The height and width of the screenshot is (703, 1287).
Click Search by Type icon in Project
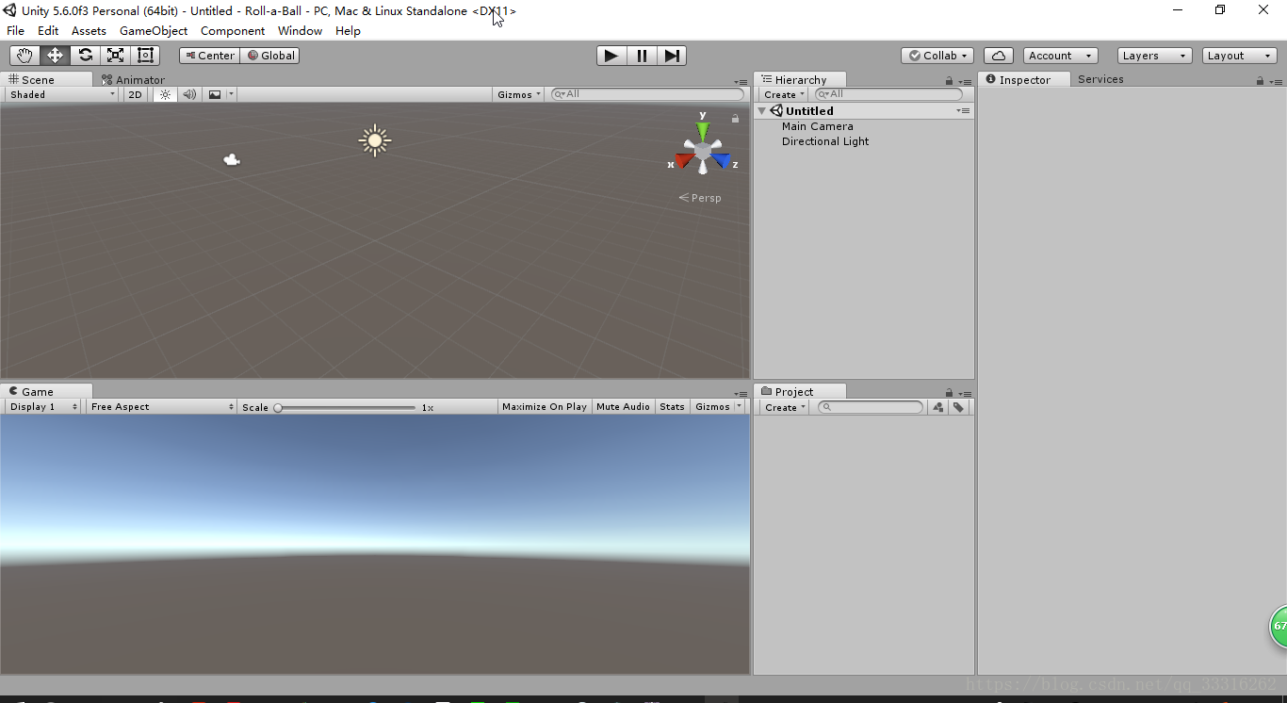[x=937, y=407]
